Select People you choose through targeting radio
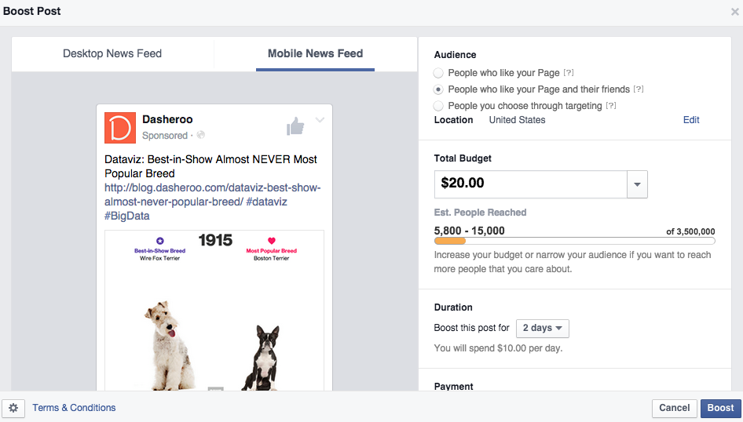Image resolution: width=743 pixels, height=422 pixels. tap(438, 106)
